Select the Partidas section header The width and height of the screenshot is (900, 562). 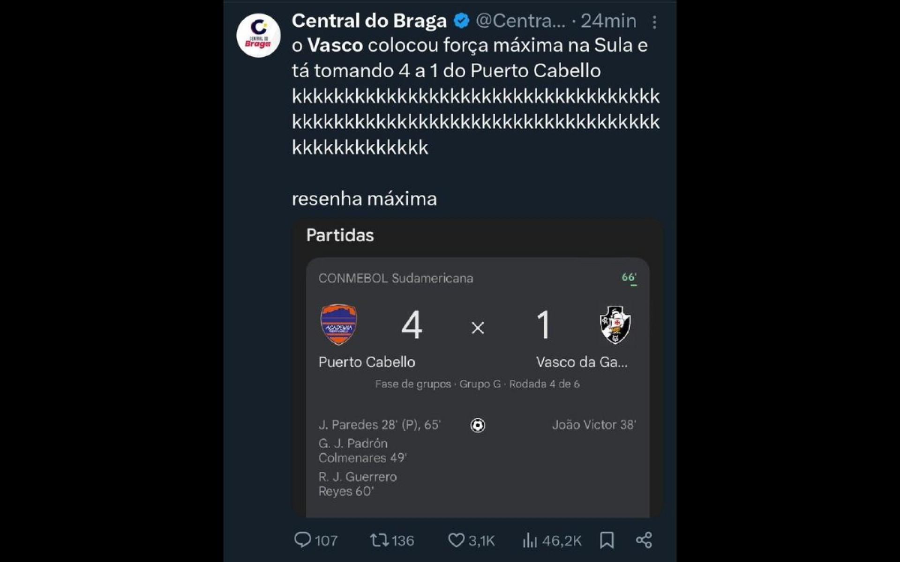tap(339, 235)
